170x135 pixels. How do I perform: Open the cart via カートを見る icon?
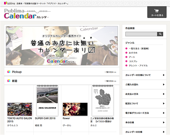[157, 12]
